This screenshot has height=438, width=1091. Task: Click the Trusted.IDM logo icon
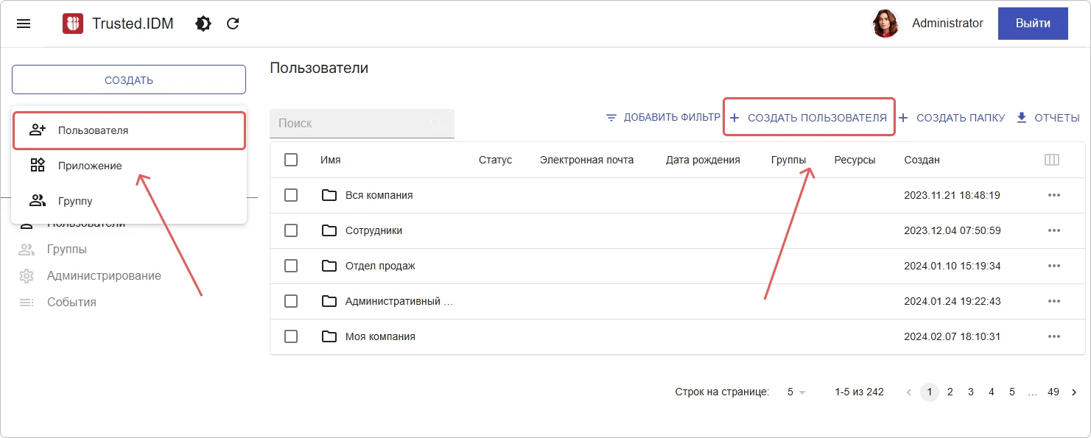[x=71, y=23]
